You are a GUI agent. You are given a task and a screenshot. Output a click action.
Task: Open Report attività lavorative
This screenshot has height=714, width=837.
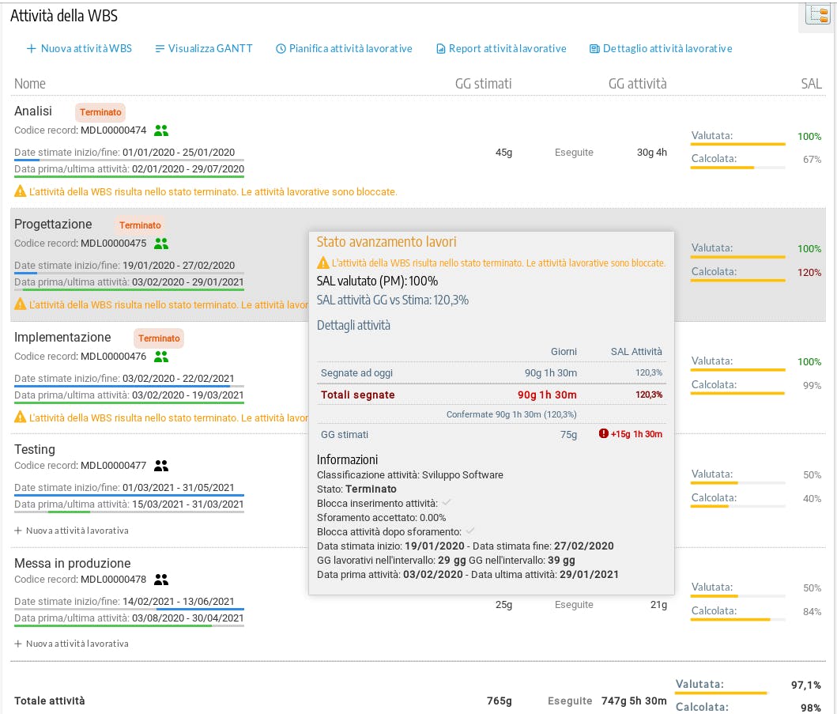point(501,49)
